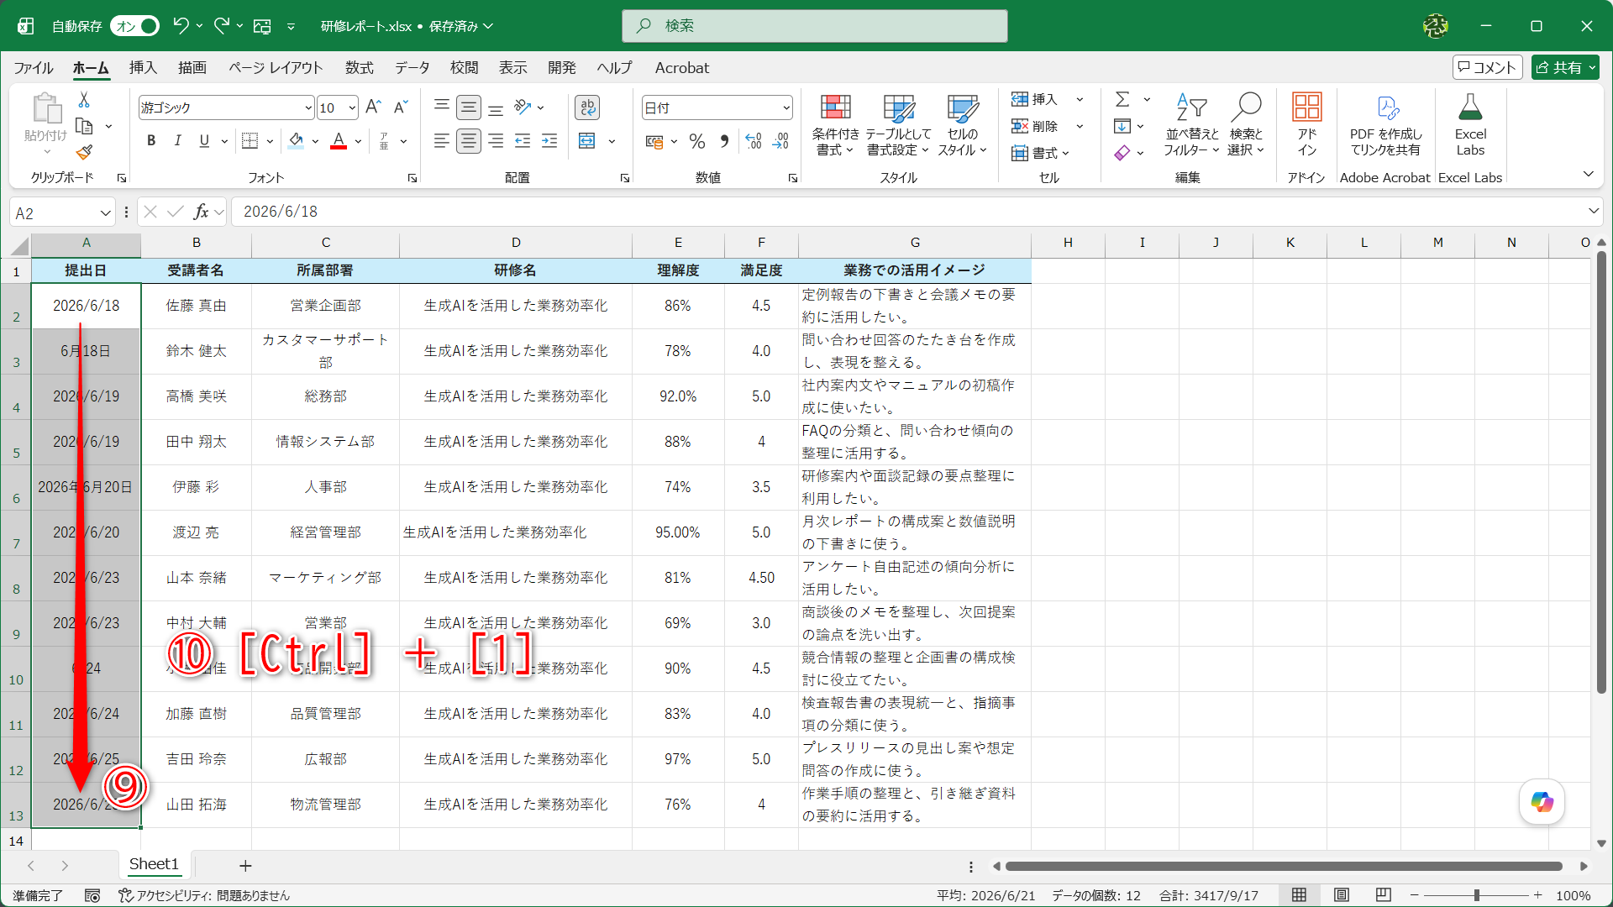Viewport: 1613px width, 907px height.
Task: Collapse the ribbon with chevron
Action: tap(1589, 174)
